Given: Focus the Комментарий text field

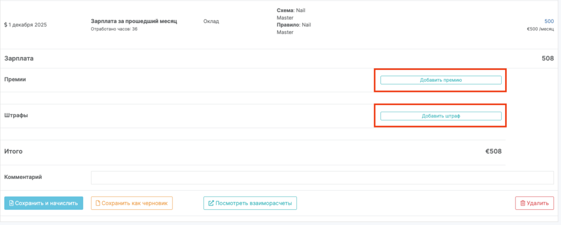Looking at the screenshot, I should [322, 177].
